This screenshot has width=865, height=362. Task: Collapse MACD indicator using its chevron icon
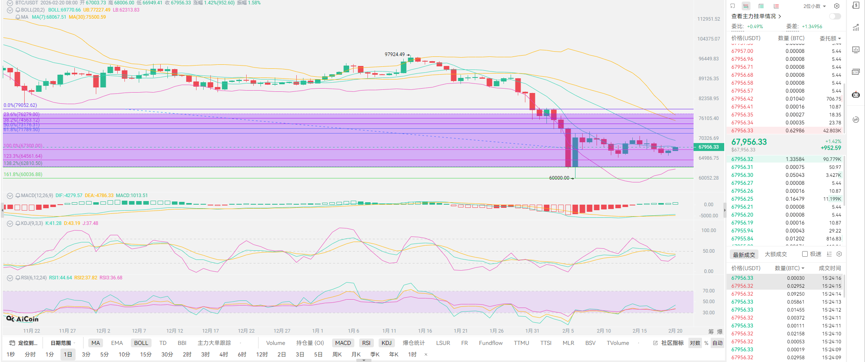pyautogui.click(x=10, y=196)
